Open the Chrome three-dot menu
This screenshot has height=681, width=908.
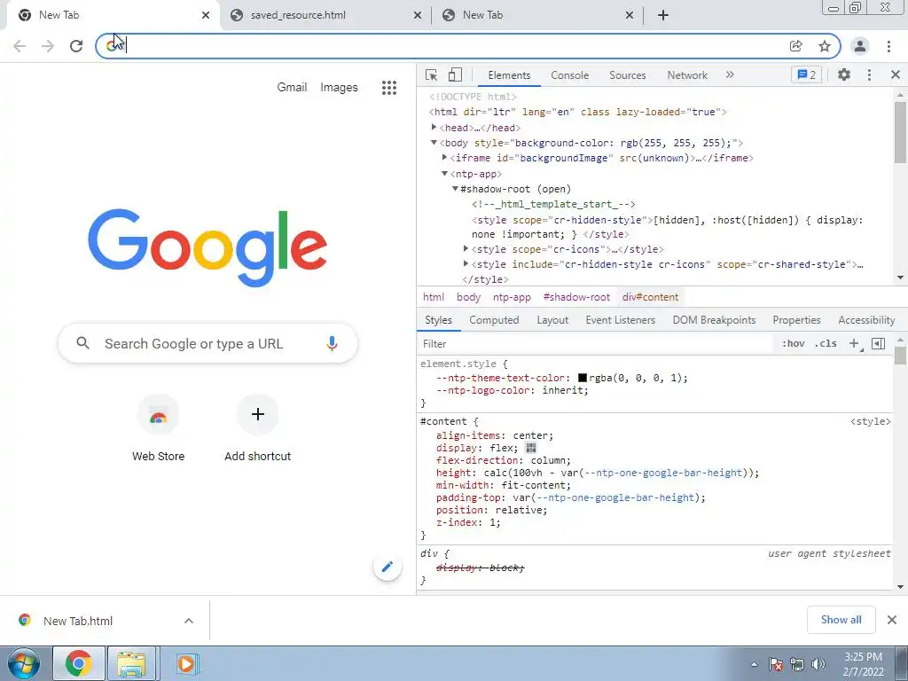click(888, 46)
